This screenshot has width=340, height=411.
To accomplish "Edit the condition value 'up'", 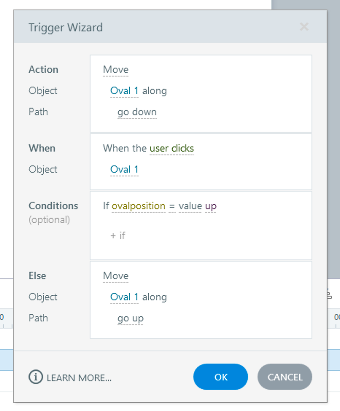I will coord(211,206).
